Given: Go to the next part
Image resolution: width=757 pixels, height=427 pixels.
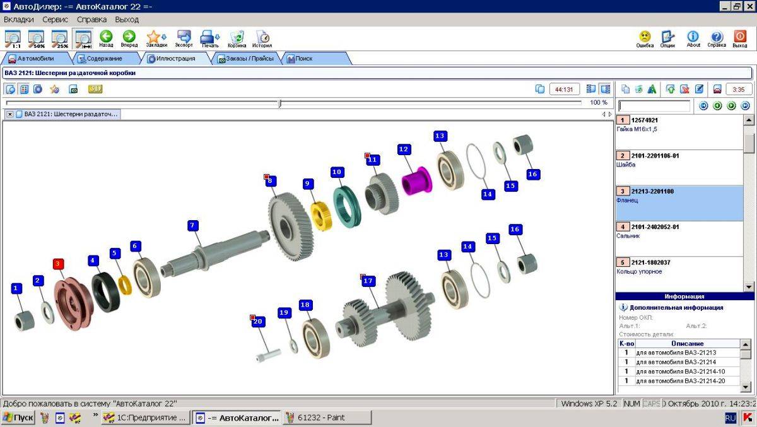Looking at the screenshot, I should [x=731, y=106].
